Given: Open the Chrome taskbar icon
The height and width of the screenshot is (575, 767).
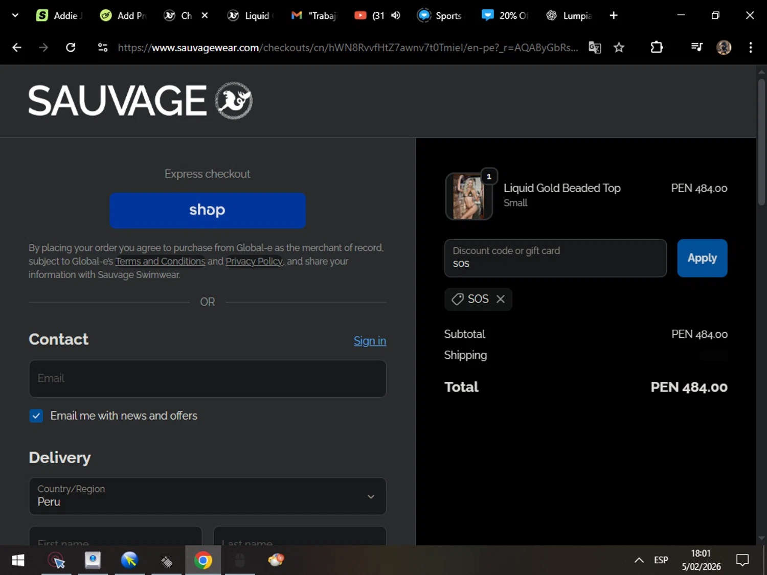Looking at the screenshot, I should tap(203, 561).
